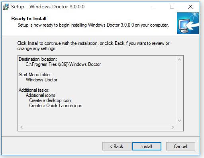Click the setup installer icon in title bar
Screen dimensions: 204x158
[6, 7]
